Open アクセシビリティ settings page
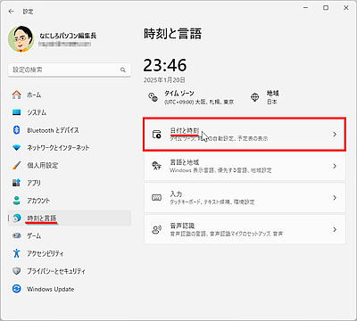Image resolution: width=357 pixels, height=321 pixels. [x=70, y=253]
